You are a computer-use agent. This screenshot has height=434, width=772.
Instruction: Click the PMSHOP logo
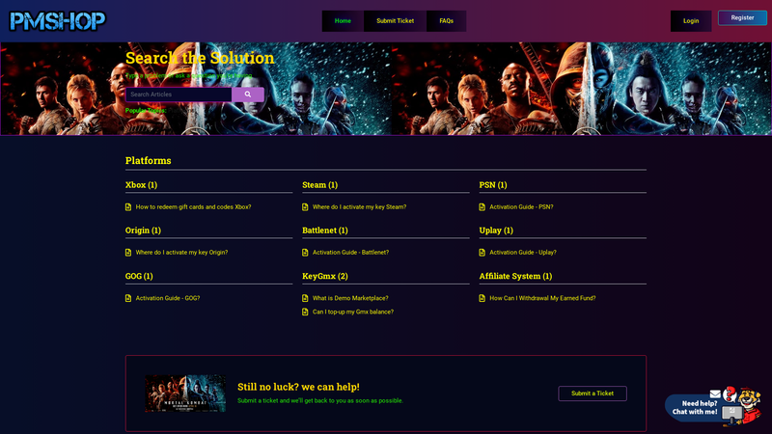pyautogui.click(x=58, y=21)
